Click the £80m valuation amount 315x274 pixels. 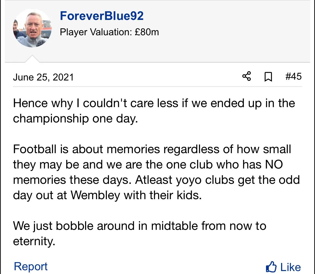pyautogui.click(x=147, y=32)
